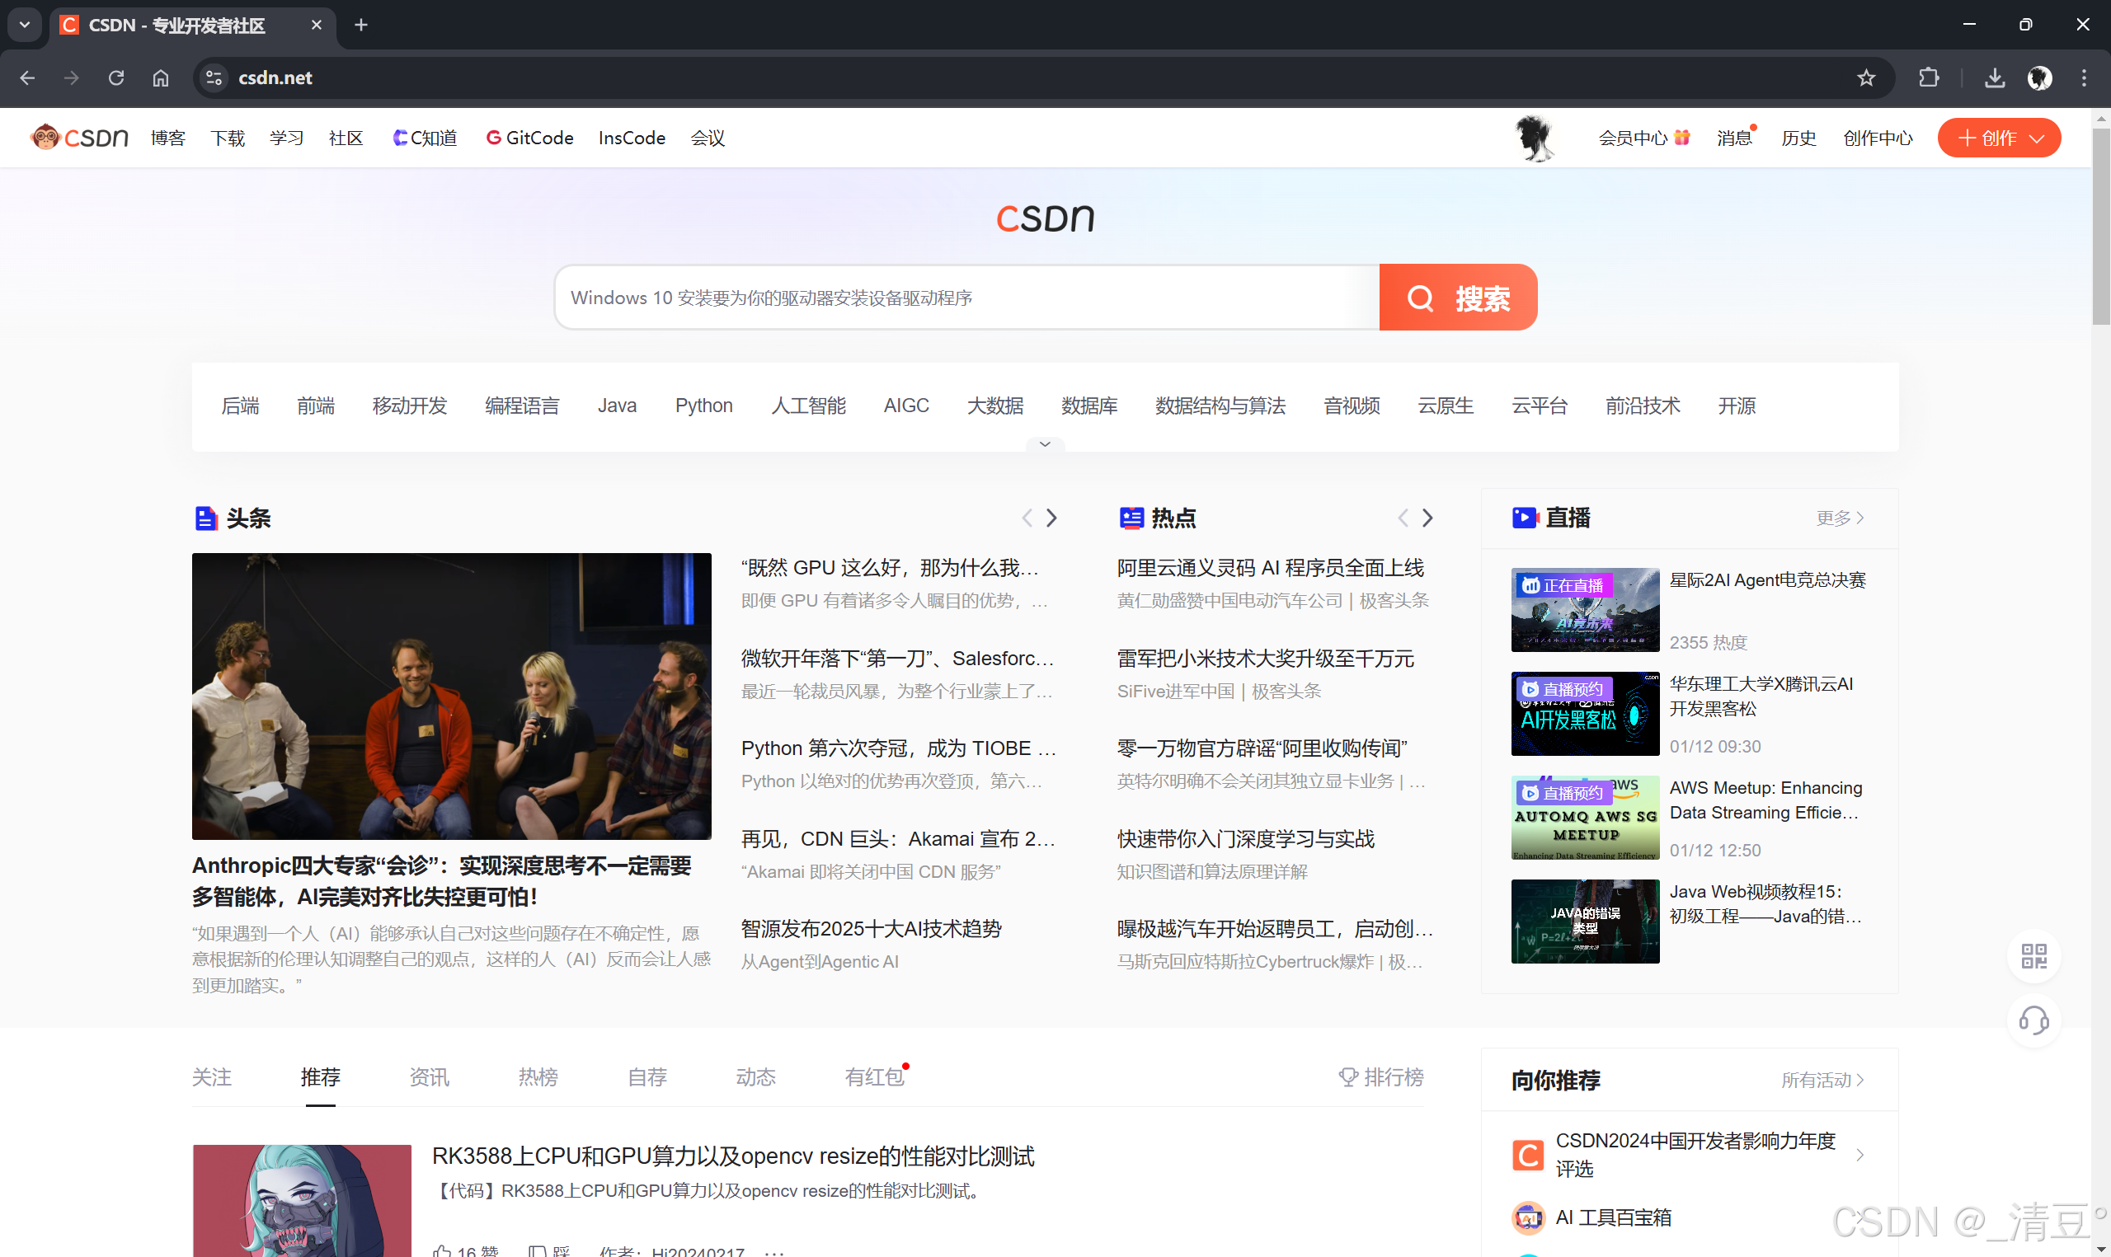
Task: Show previous 热点 items arrow
Action: 1403,518
